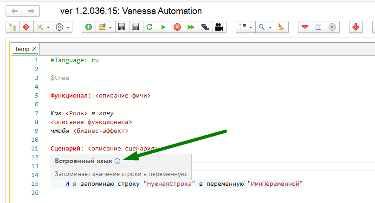This screenshot has width=375, height=203.
Task: Click the wrench and screwdriver tools icon
Action: tap(40, 27)
